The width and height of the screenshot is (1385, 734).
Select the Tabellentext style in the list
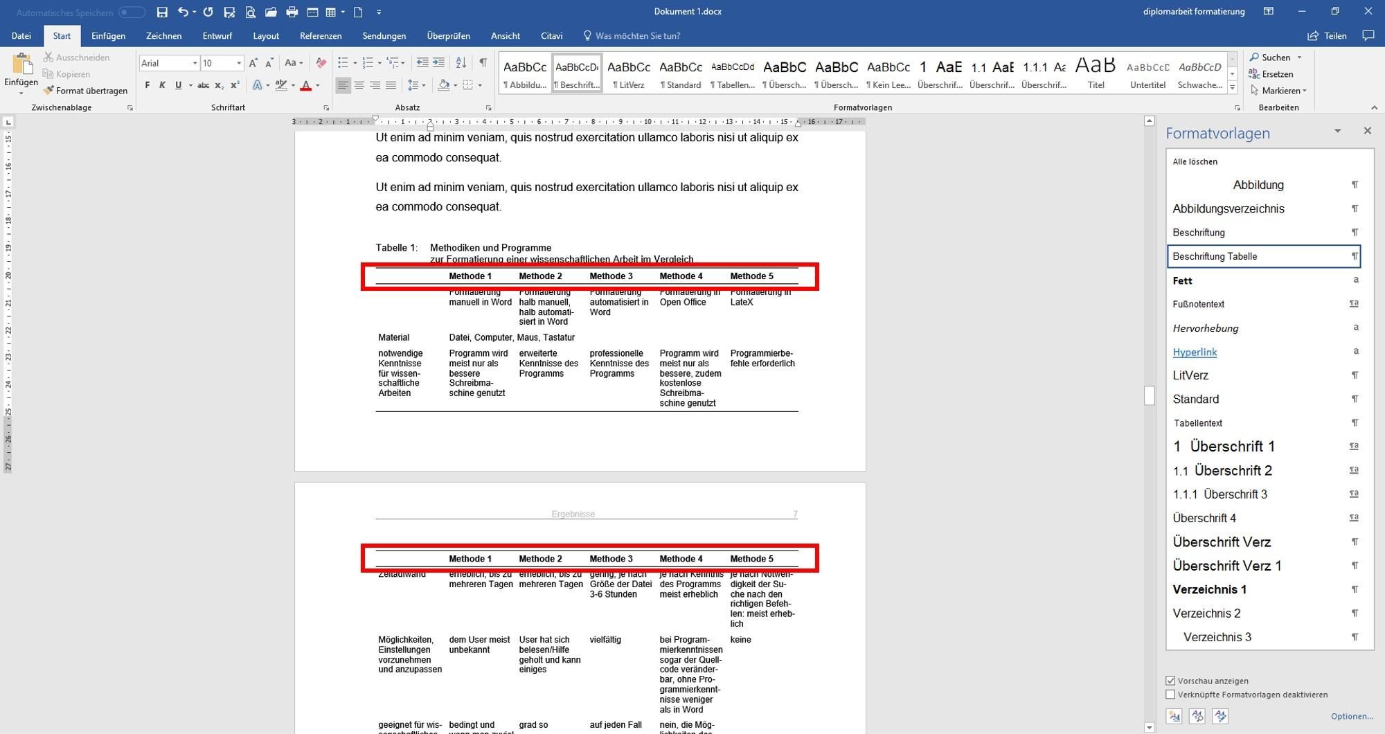[x=1198, y=423]
